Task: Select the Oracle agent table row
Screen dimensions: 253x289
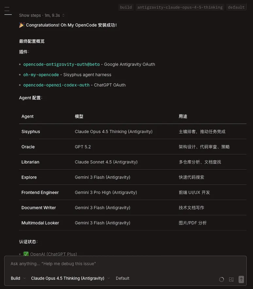Action: (28, 147)
